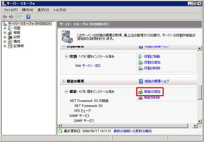The image size is (204, 142).
Task: Click the 機能の概要 section heading
Action: point(75,81)
